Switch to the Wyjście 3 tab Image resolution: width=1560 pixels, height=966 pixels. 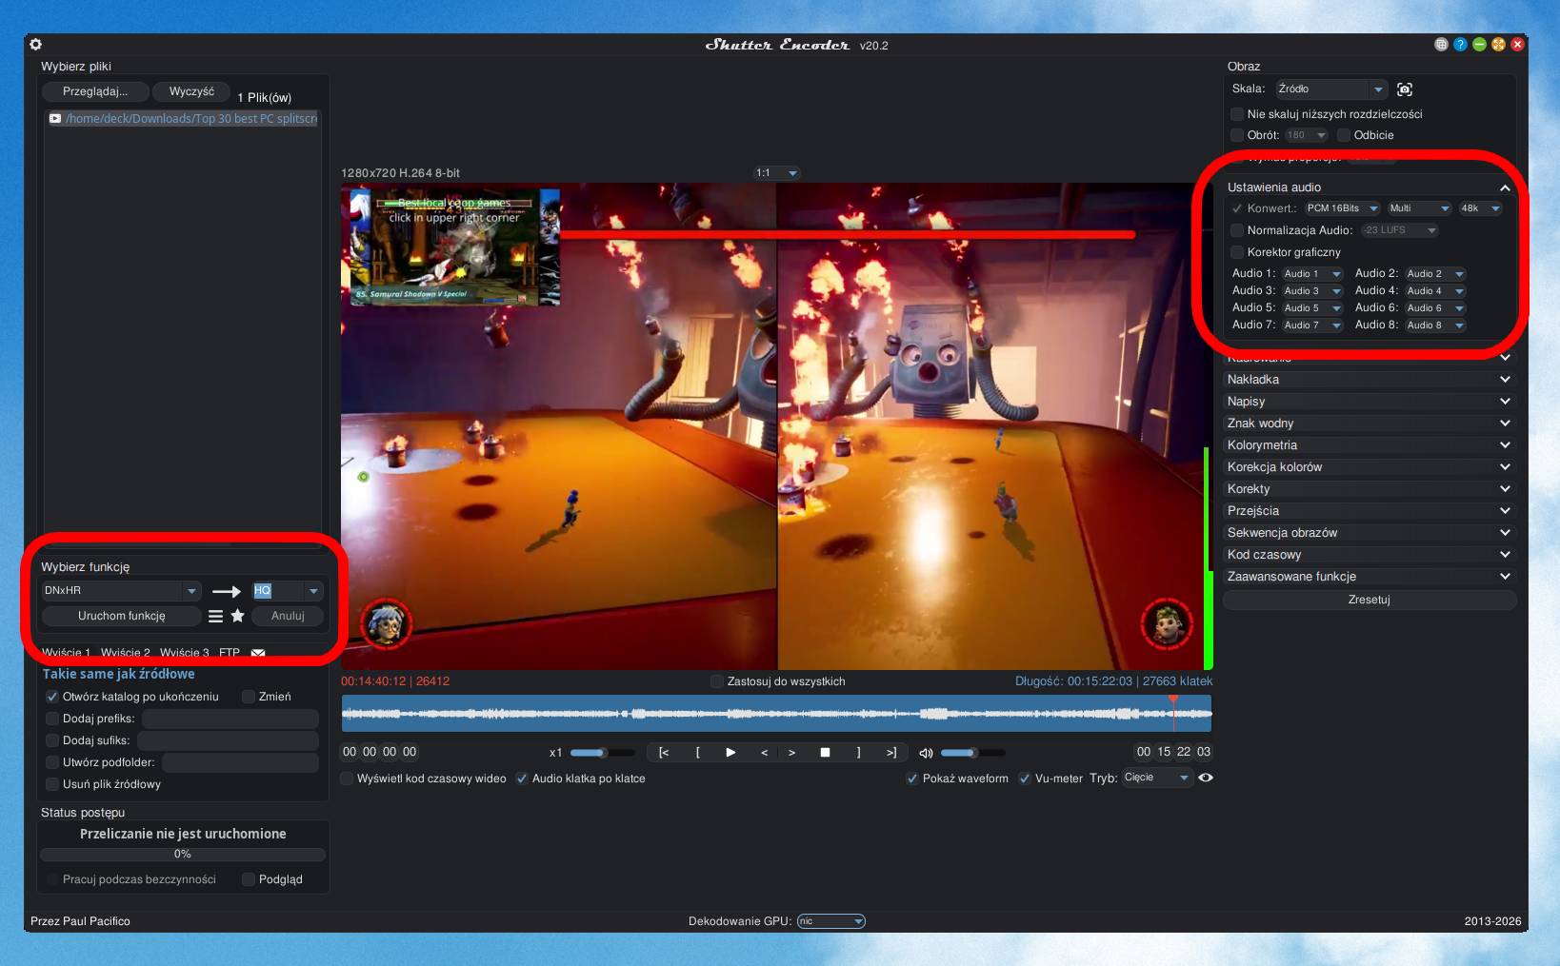(x=185, y=653)
